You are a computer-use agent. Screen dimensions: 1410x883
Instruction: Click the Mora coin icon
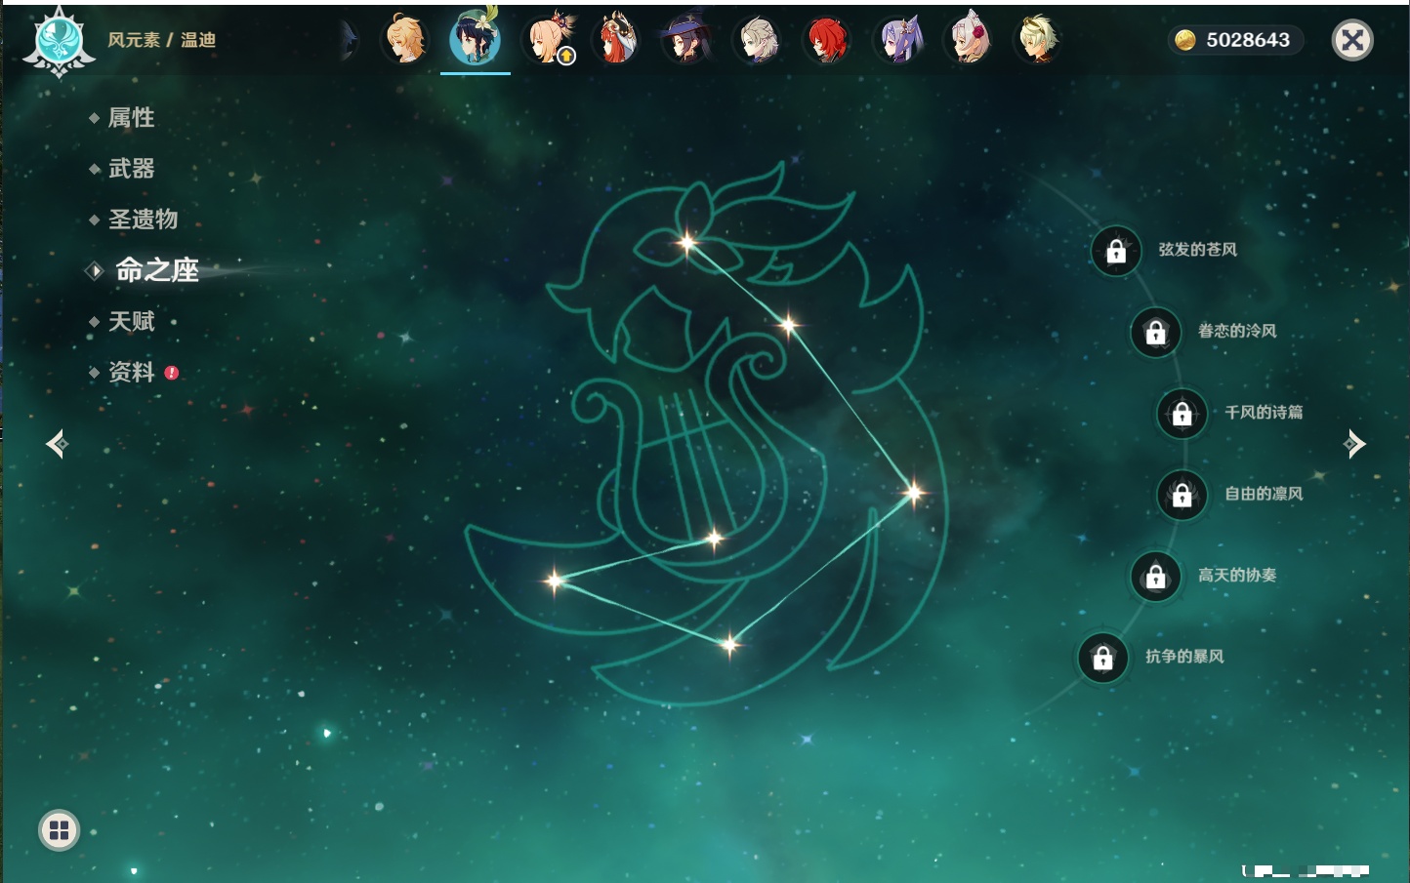coord(1185,40)
